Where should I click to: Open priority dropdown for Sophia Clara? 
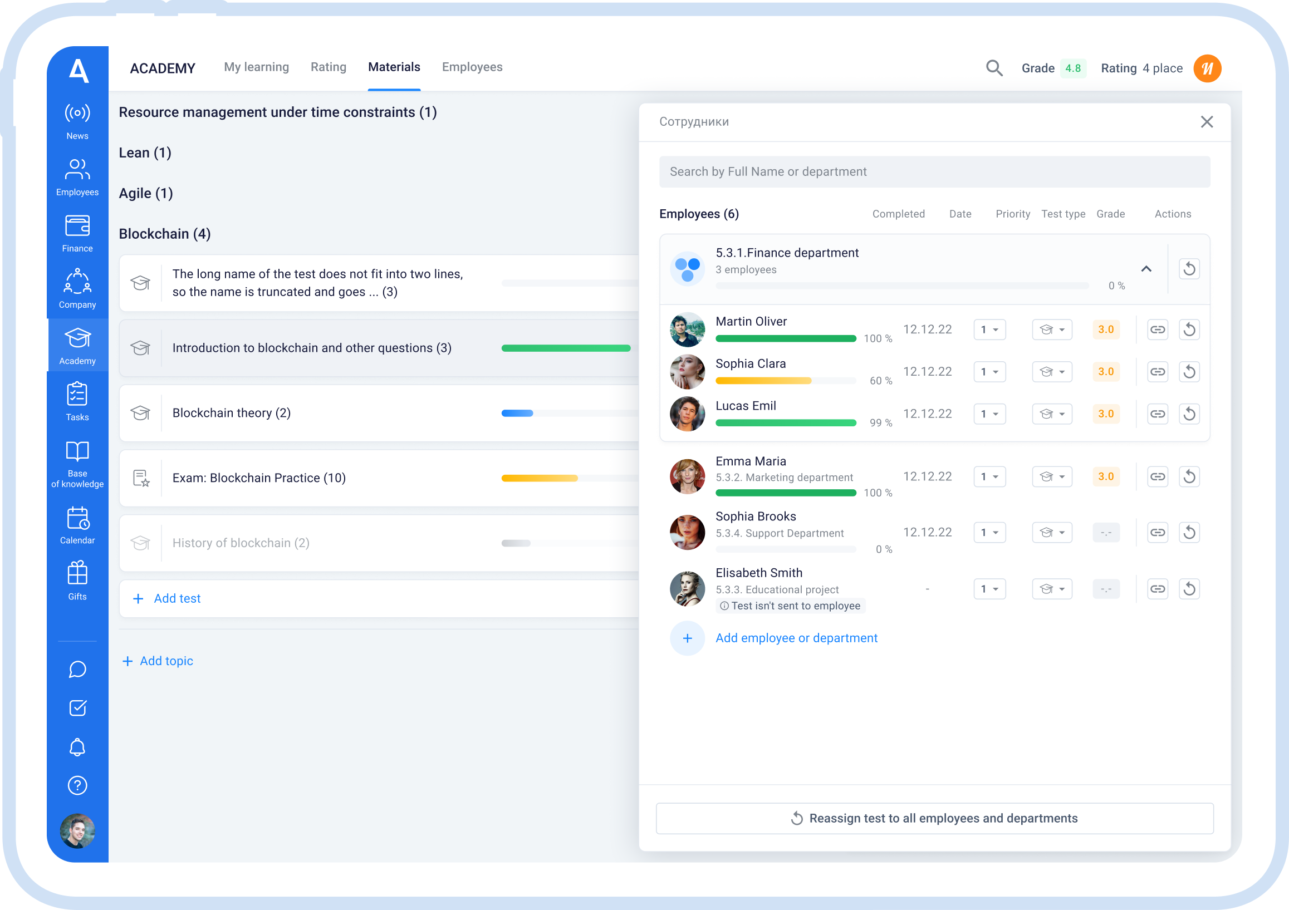(989, 372)
